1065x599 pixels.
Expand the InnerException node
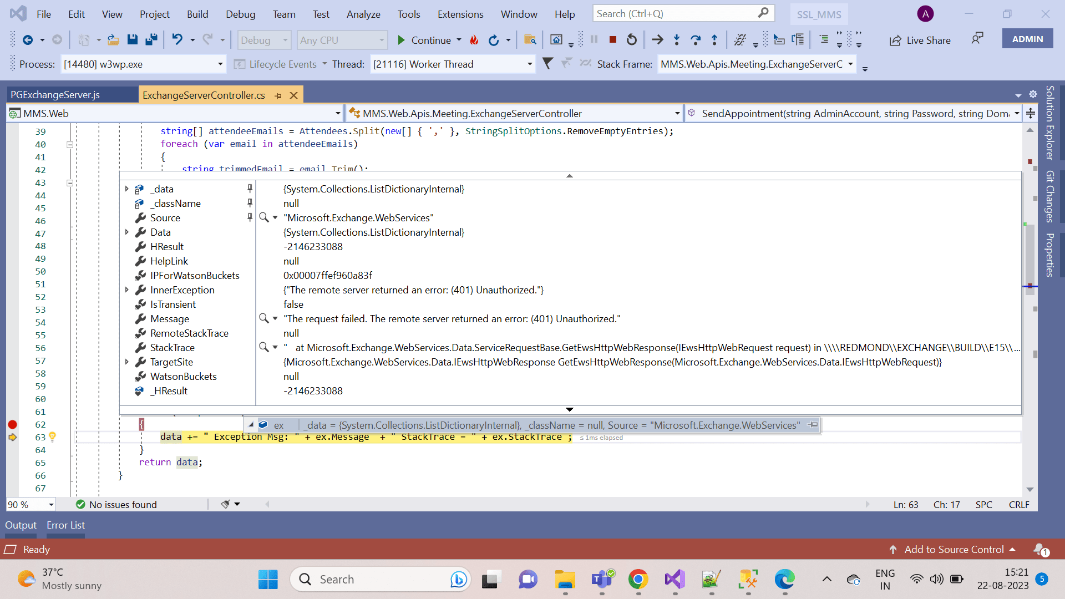tap(128, 290)
